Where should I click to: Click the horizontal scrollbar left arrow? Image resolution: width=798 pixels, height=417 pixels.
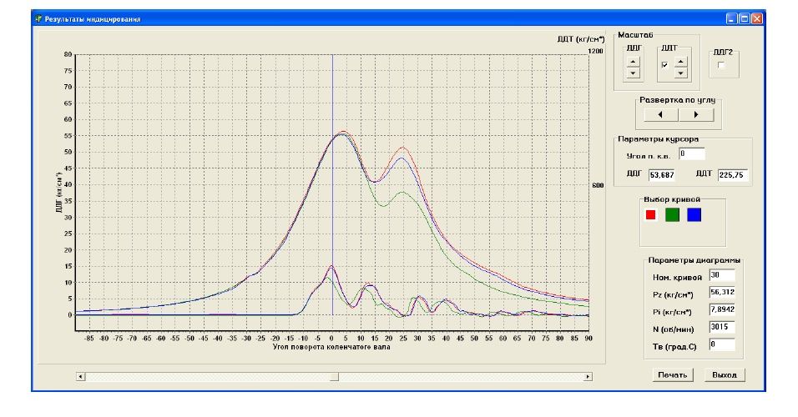[x=81, y=377]
